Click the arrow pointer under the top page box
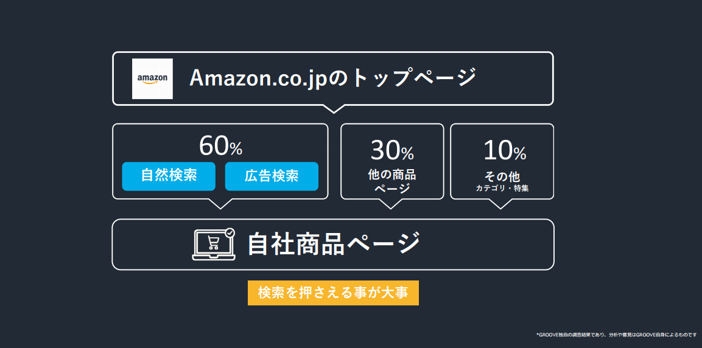The image size is (702, 348). [333, 108]
